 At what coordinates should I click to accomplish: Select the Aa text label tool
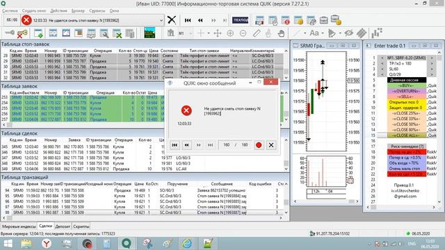pyautogui.click(x=314, y=33)
